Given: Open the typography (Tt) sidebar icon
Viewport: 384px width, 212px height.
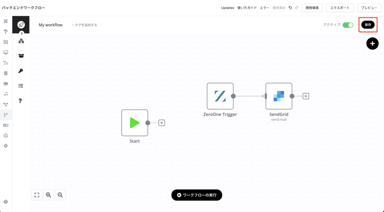Looking at the screenshot, I should tap(6, 63).
